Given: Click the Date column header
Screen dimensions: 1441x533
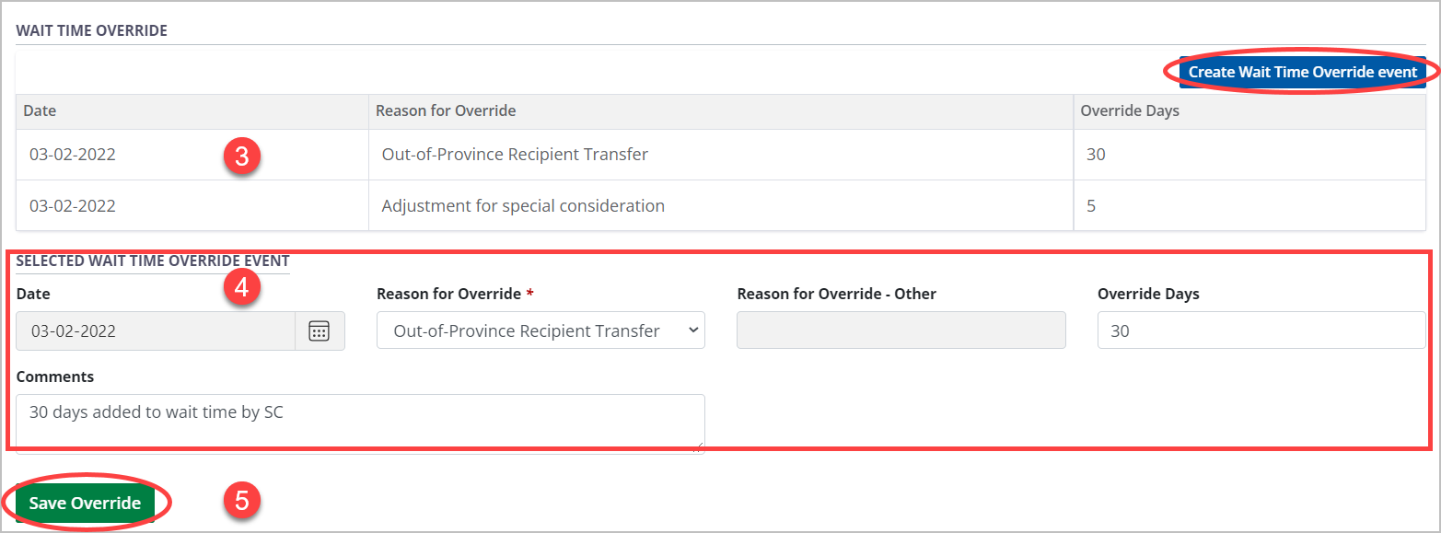Looking at the screenshot, I should pos(40,111).
